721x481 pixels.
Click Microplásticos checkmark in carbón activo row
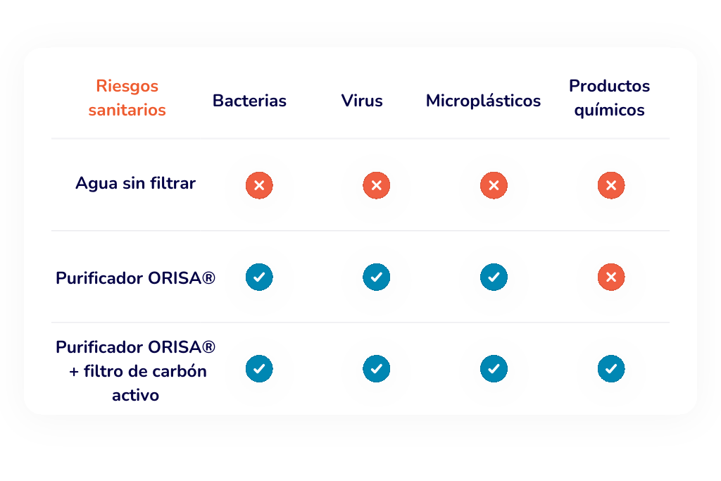(x=494, y=369)
